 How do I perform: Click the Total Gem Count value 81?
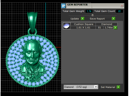(119, 11)
